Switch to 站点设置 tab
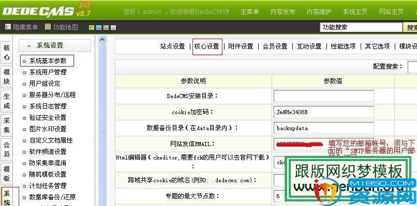Screen dimensions: 417x206 [172, 46]
